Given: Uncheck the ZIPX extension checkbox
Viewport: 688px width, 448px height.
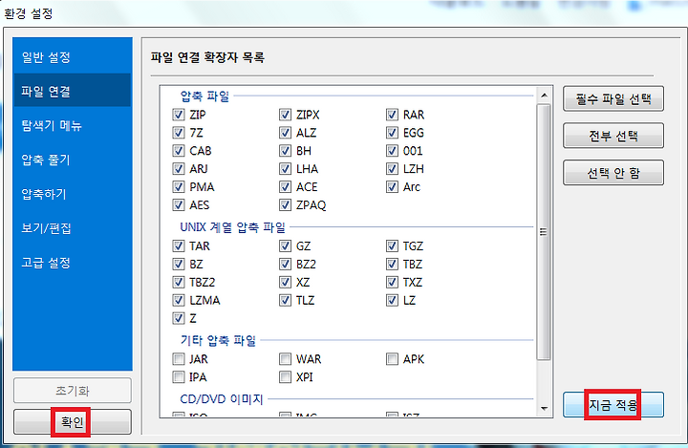Looking at the screenshot, I should pyautogui.click(x=285, y=115).
